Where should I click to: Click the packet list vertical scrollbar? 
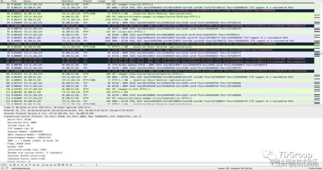click(322, 54)
